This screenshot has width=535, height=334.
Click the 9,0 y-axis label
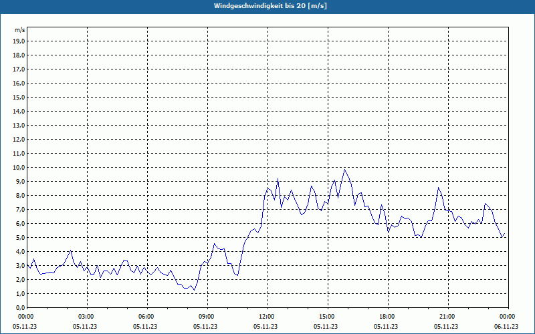(x=21, y=181)
